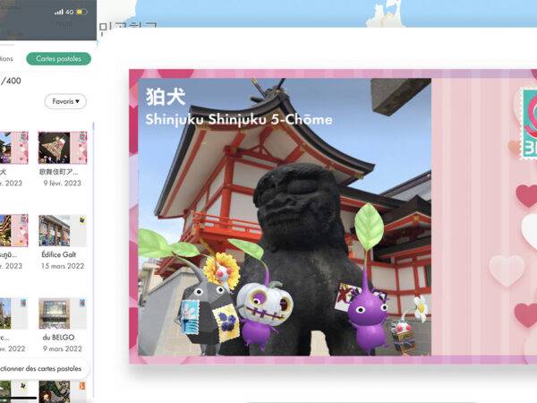Click the teal stamp on the postcard
Viewport: 537px width, 403px height.
click(x=530, y=124)
